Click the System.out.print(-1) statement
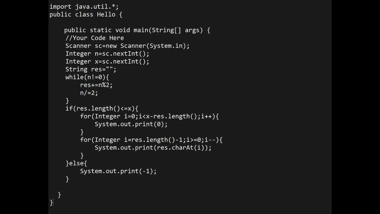The width and height of the screenshot is (380, 214). click(118, 171)
